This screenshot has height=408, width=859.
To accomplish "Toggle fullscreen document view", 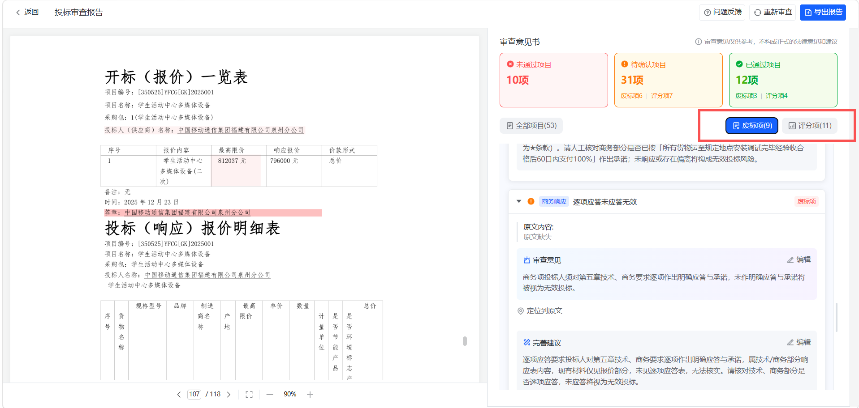I will [x=249, y=395].
